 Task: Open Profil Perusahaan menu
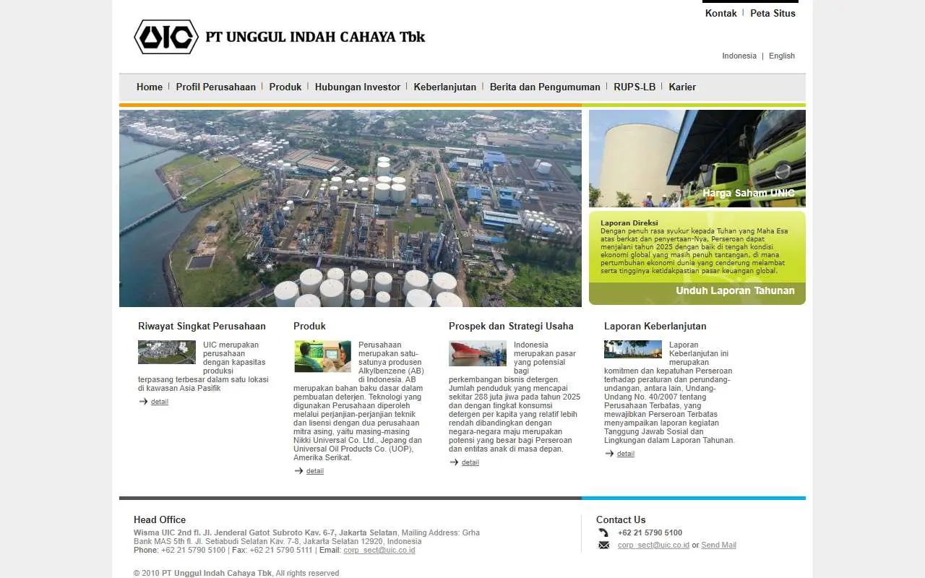click(x=216, y=87)
